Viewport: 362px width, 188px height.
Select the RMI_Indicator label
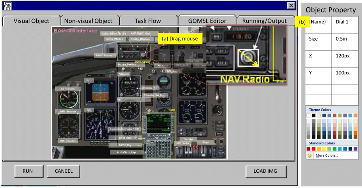click(x=68, y=141)
